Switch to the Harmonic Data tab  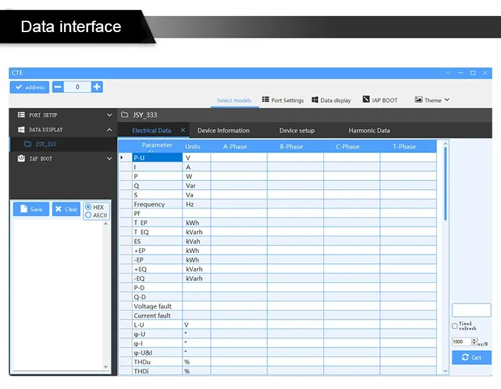pyautogui.click(x=369, y=130)
